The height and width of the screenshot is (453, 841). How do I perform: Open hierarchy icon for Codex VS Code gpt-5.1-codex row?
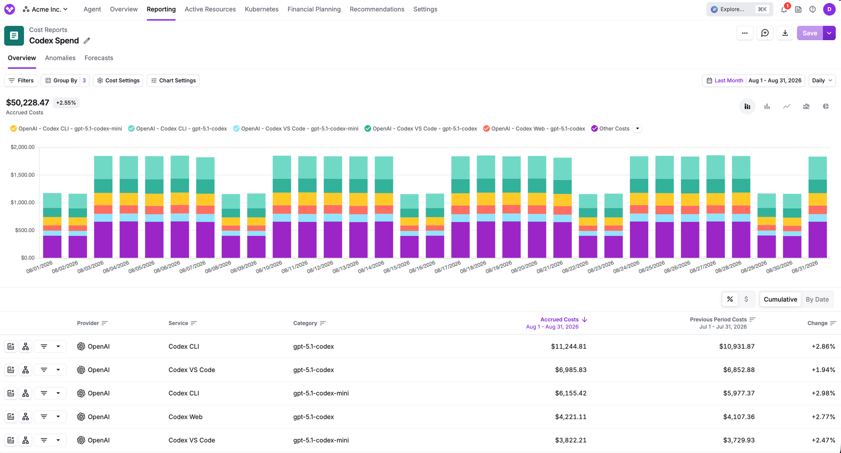pos(26,370)
